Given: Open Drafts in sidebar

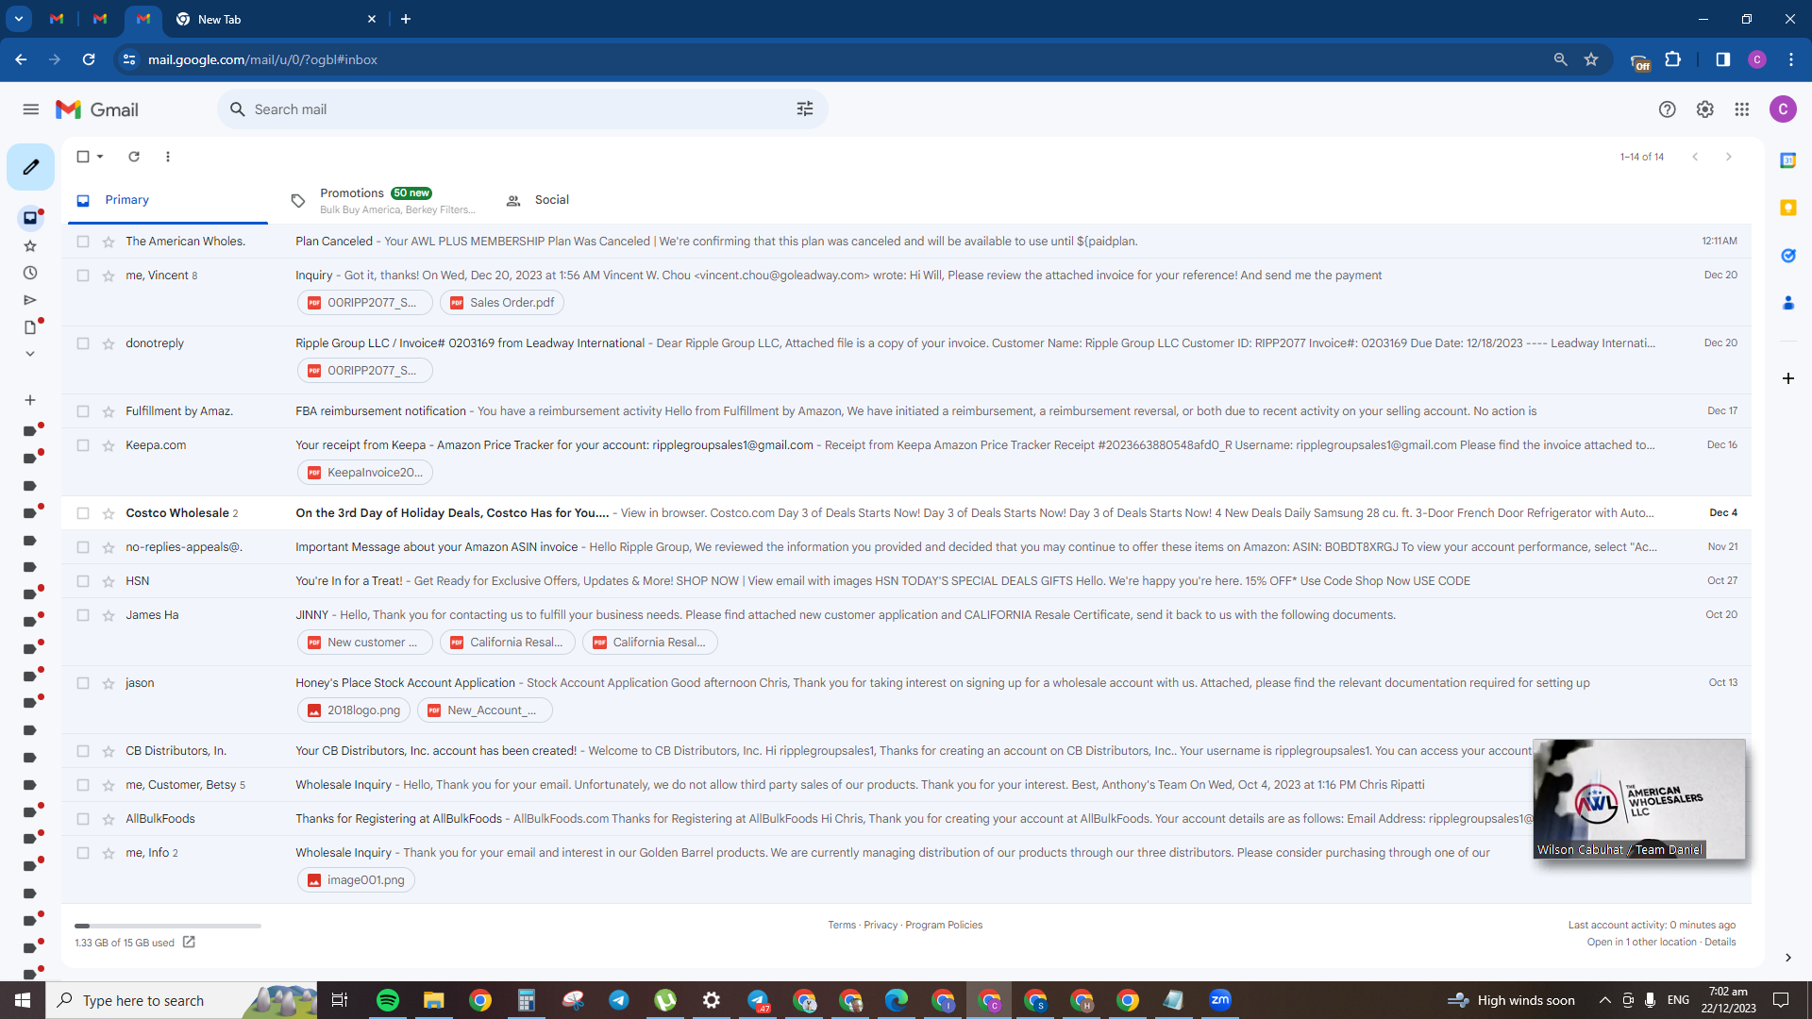Looking at the screenshot, I should 30,327.
